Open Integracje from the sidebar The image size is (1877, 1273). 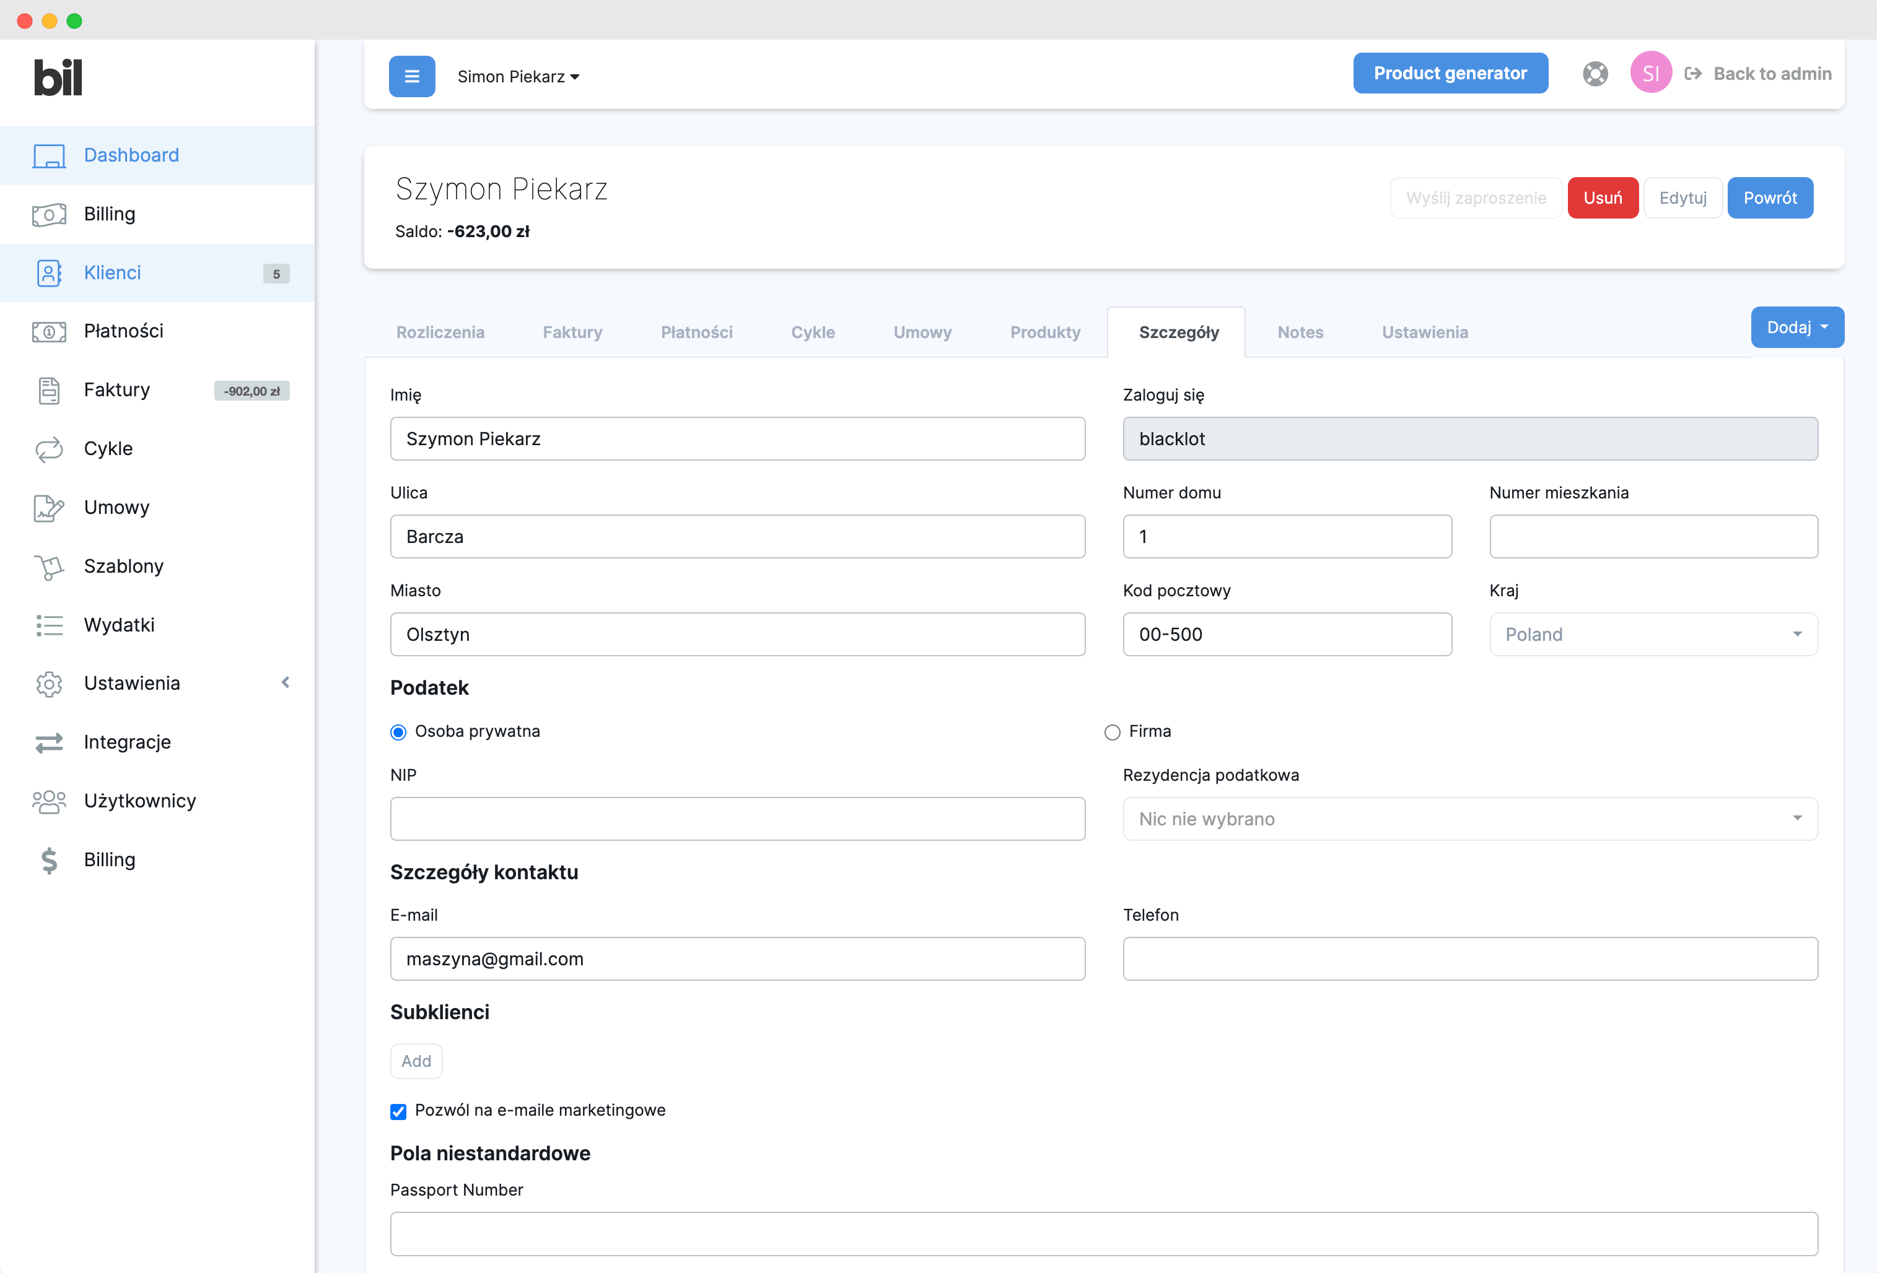[127, 742]
